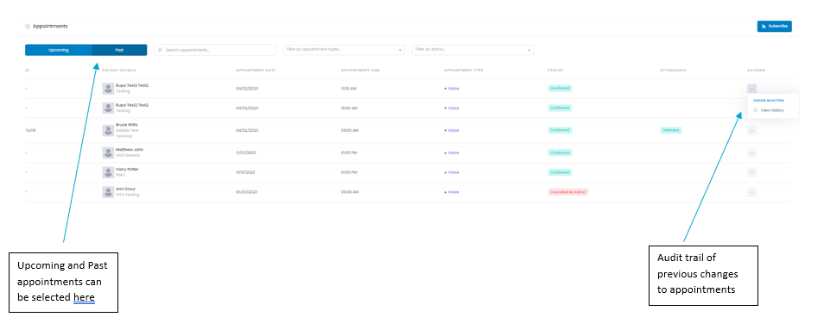Sort by the Appointment Date column header
The width and height of the screenshot is (824, 336).
coord(256,71)
